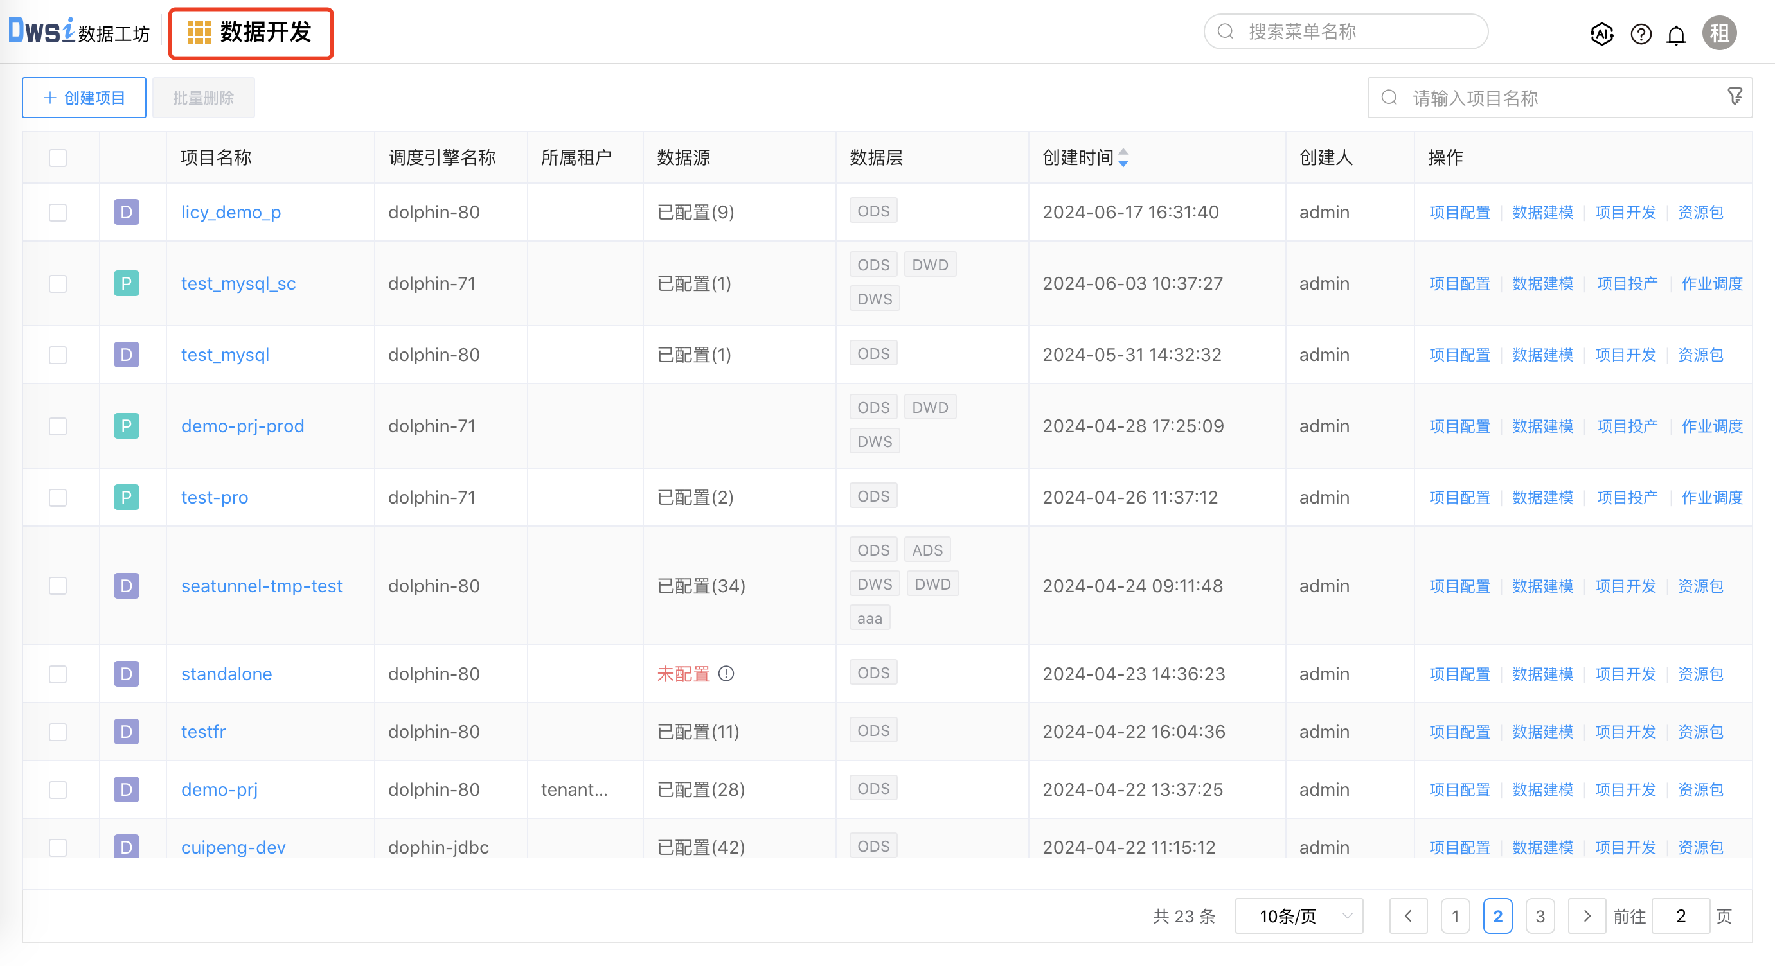Image resolution: width=1775 pixels, height=966 pixels.
Task: Check the box for licy_demo_p row
Action: [x=58, y=212]
